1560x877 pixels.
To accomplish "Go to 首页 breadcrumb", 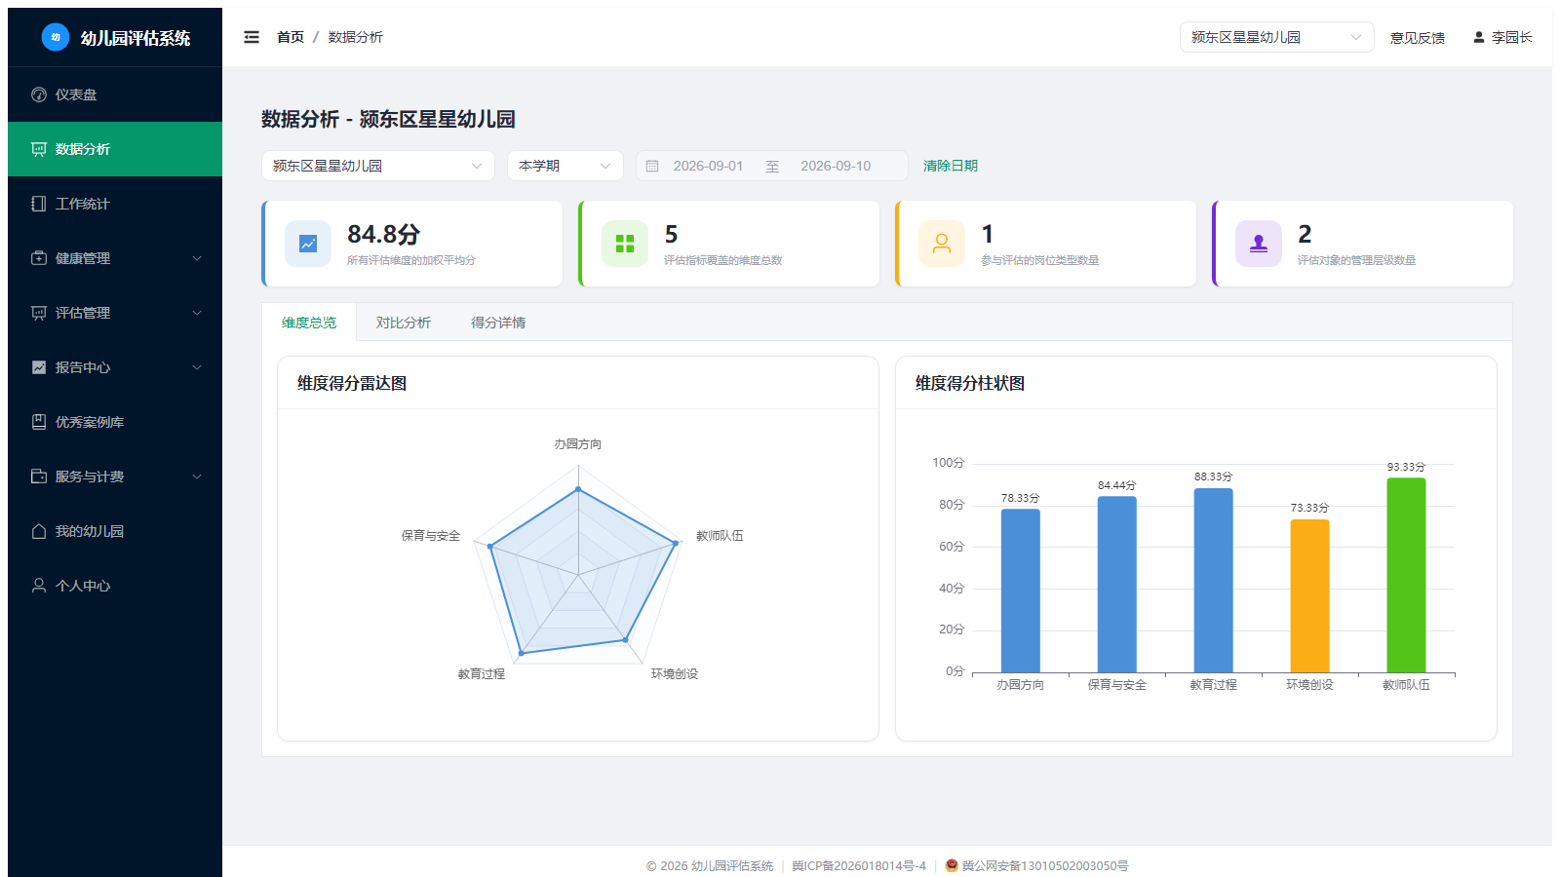I will click(x=291, y=37).
